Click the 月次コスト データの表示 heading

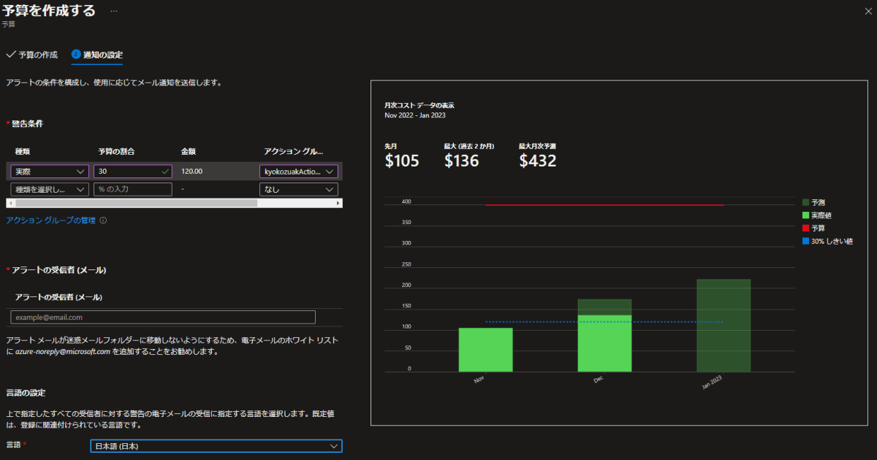click(x=419, y=106)
